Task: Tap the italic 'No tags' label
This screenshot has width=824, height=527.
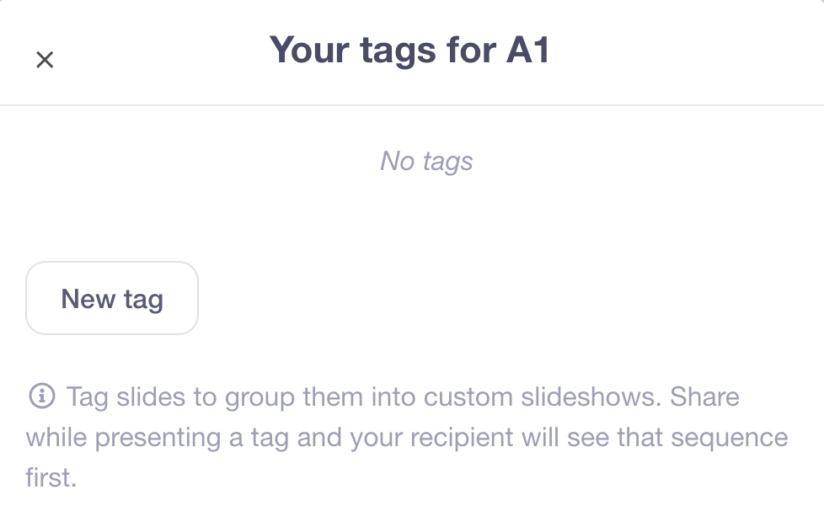Action: (x=426, y=161)
